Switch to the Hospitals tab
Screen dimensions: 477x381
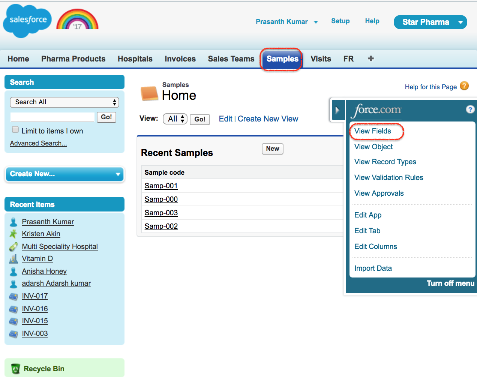[135, 59]
